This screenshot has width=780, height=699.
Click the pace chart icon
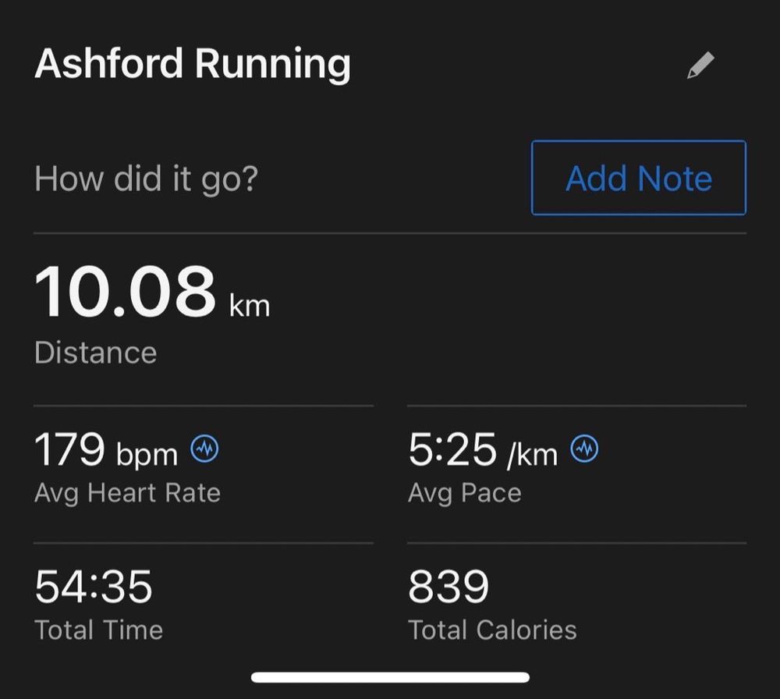point(584,449)
